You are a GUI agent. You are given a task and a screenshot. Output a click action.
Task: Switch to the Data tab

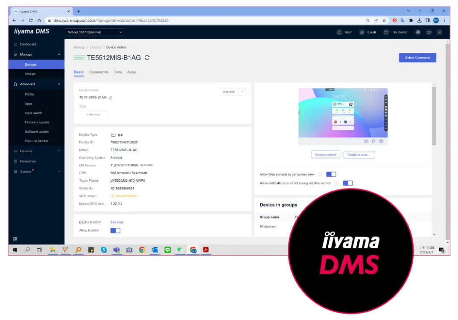118,72
